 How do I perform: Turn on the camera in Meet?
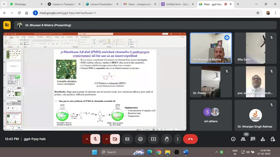(x=115, y=139)
